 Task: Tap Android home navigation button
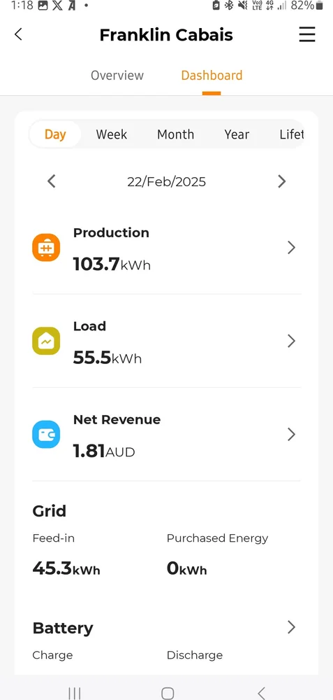[168, 693]
